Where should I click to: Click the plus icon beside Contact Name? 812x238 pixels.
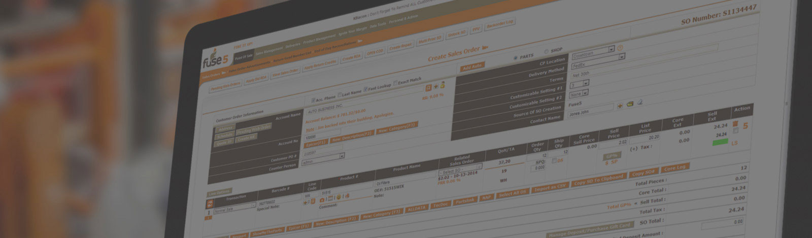pyautogui.click(x=620, y=106)
